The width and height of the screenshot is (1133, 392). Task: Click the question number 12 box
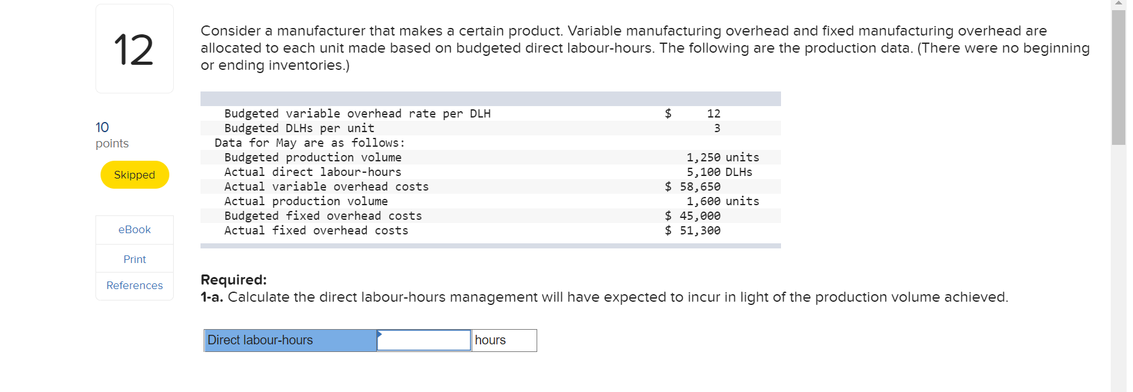point(134,49)
